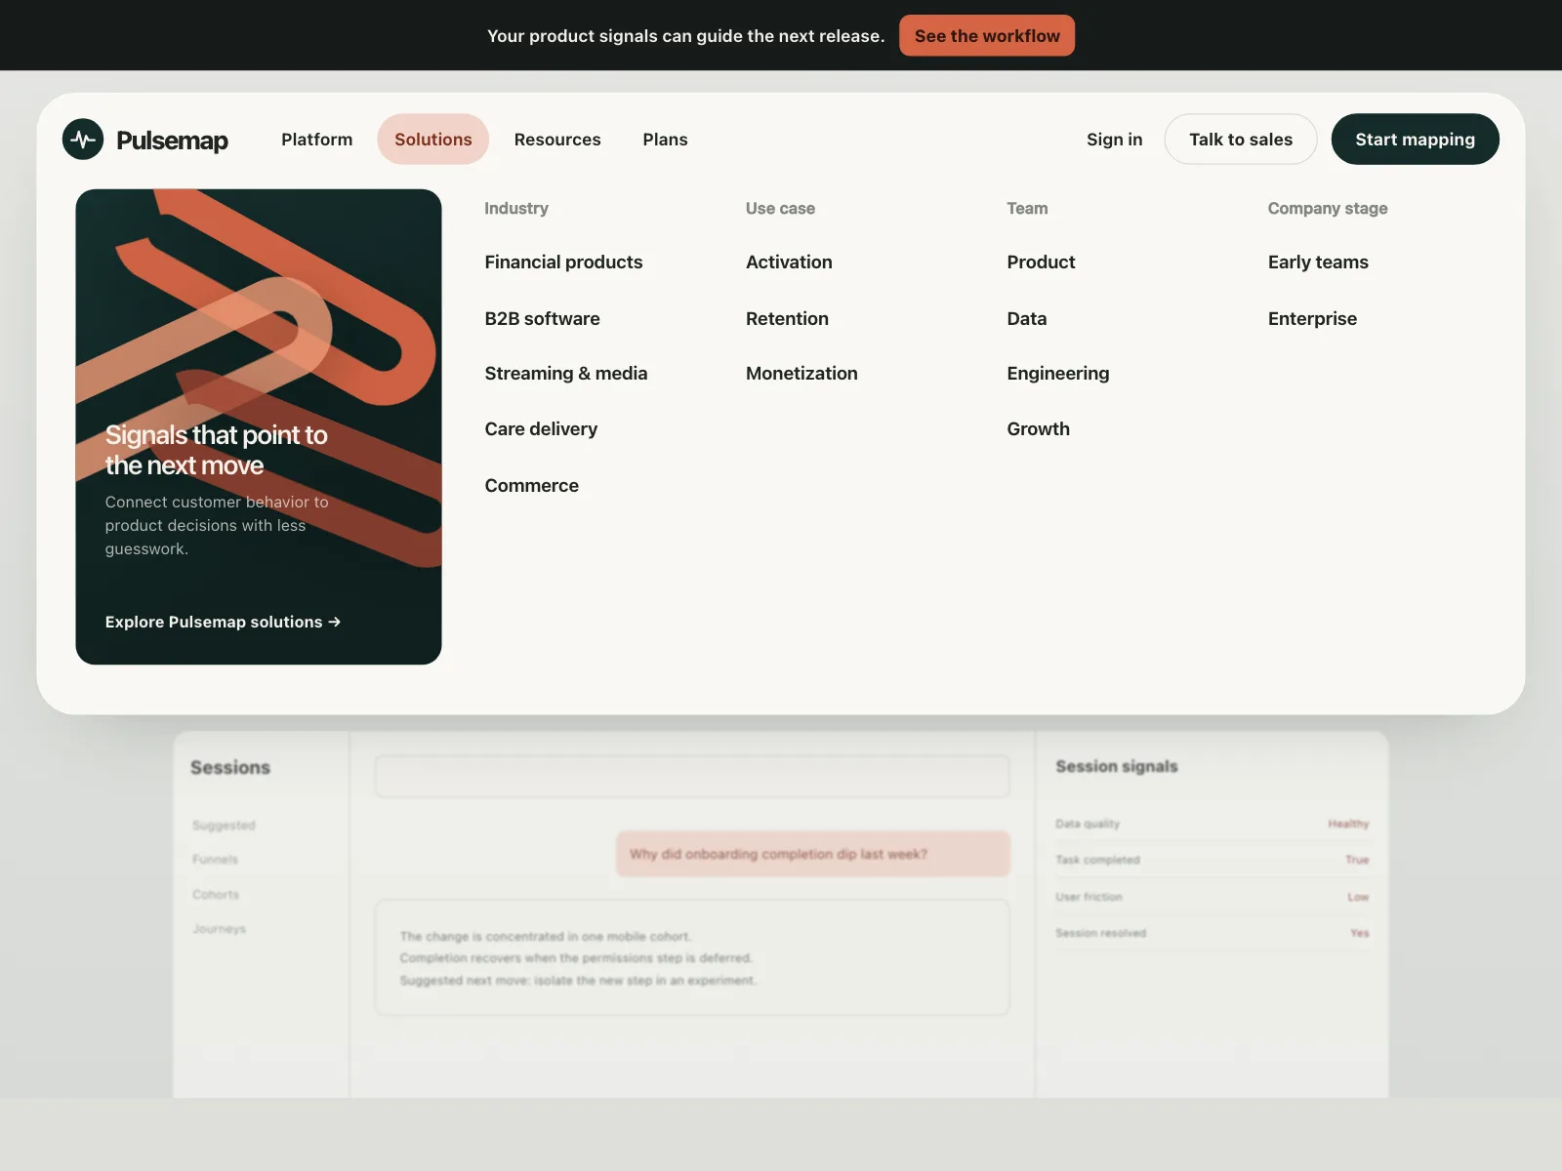The width and height of the screenshot is (1562, 1171).
Task: Click the Sign in link
Action: [1114, 140]
